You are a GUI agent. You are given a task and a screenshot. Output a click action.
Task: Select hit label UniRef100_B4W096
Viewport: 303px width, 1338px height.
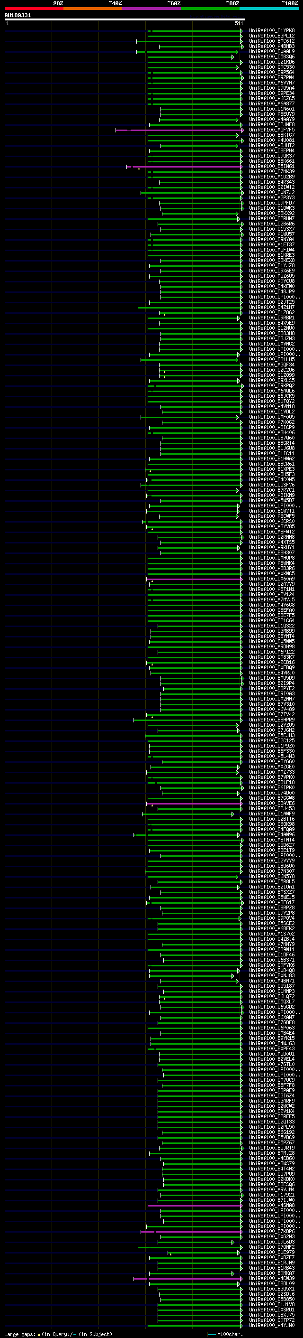click(272, 835)
